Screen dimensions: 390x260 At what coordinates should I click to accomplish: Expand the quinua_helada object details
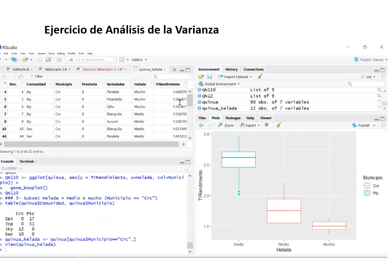coord(199,108)
